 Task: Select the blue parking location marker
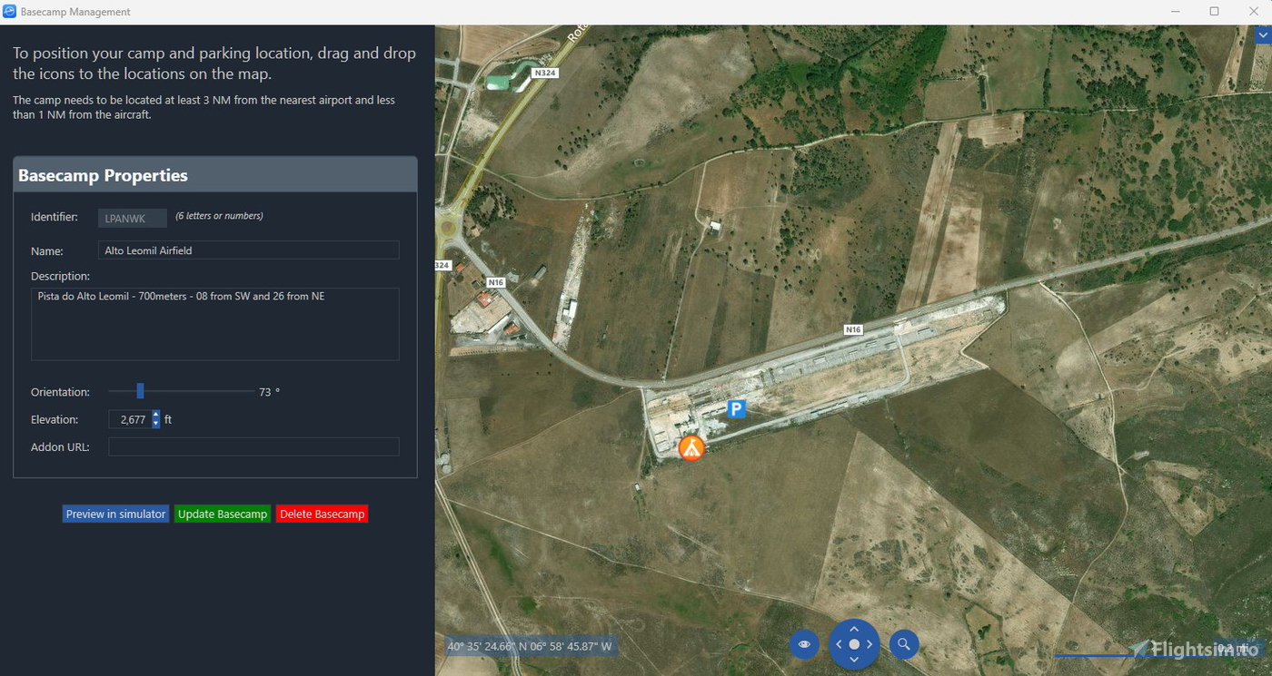736,408
